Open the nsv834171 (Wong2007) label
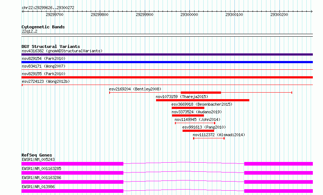The width and height of the screenshot is (323, 195). click(44, 66)
